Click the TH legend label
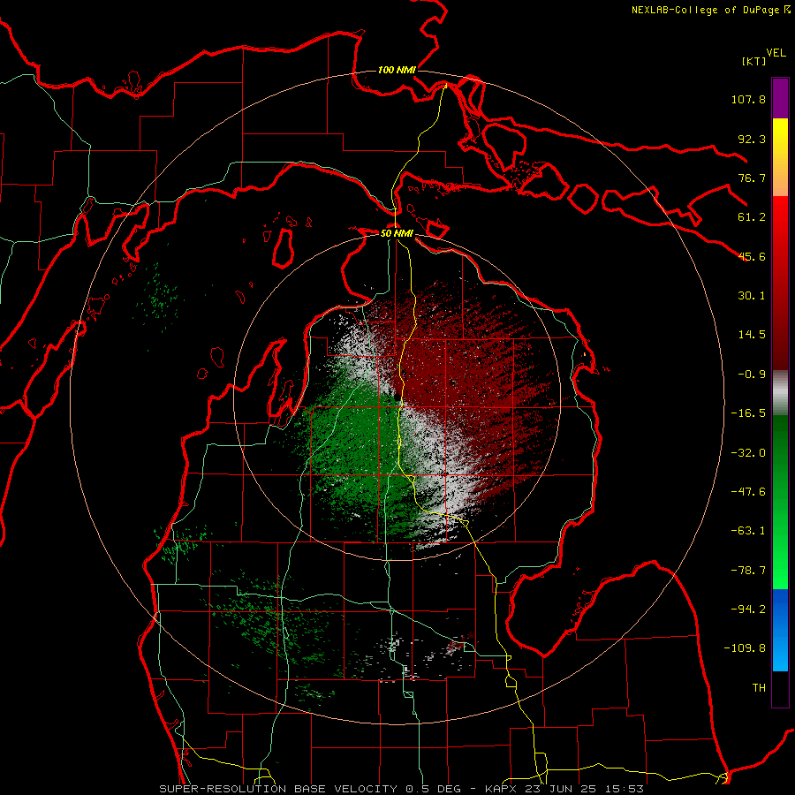Image resolution: width=795 pixels, height=795 pixels. [759, 687]
